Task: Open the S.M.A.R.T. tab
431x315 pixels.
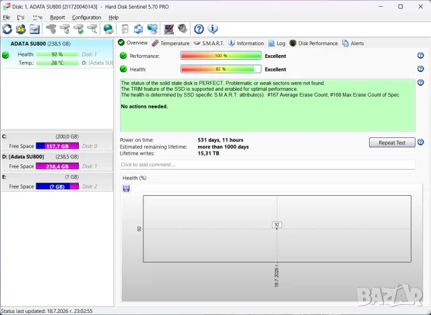Action: click(209, 43)
